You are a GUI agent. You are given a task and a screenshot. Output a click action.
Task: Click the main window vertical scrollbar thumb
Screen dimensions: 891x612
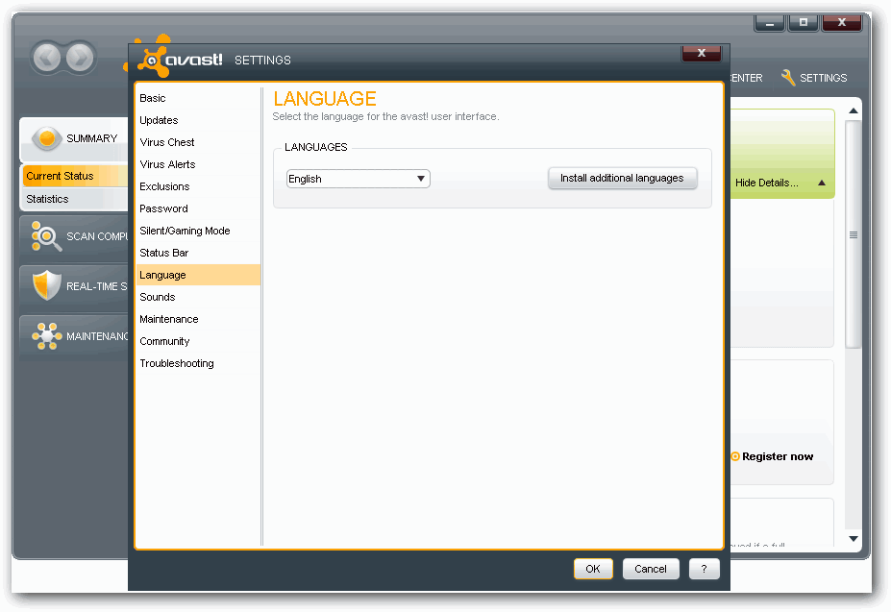[x=854, y=234]
